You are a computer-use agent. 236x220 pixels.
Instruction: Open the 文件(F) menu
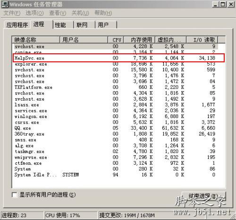pos(12,13)
